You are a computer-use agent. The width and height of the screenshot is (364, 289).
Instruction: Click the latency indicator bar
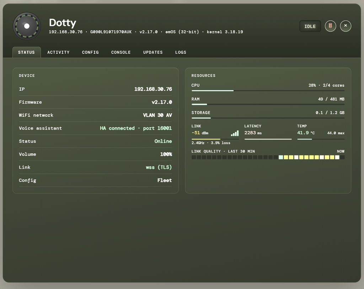point(268,139)
